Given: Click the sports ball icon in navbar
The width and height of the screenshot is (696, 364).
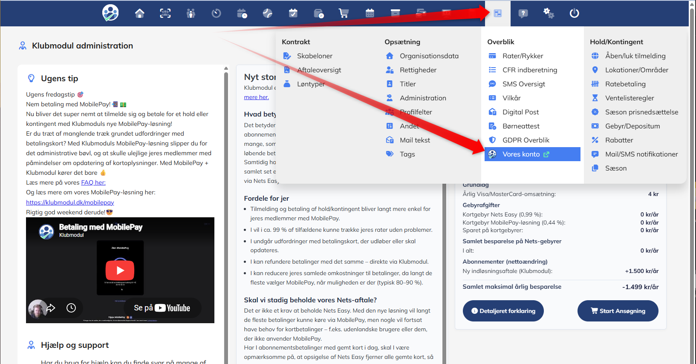Looking at the screenshot, I should pyautogui.click(x=268, y=13).
